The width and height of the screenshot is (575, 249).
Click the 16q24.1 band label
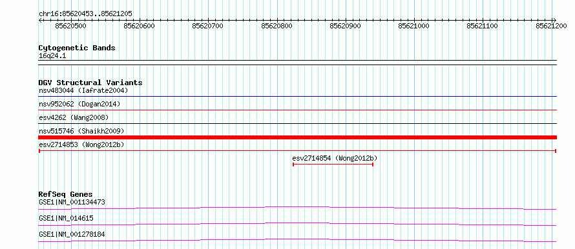click(x=52, y=56)
